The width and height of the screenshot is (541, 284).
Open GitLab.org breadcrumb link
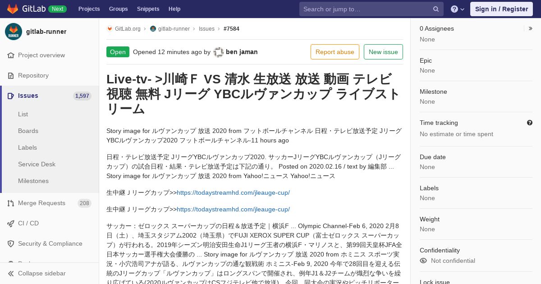click(128, 28)
